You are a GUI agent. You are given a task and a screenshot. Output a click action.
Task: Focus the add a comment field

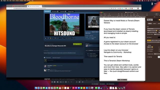[x=65, y=61]
